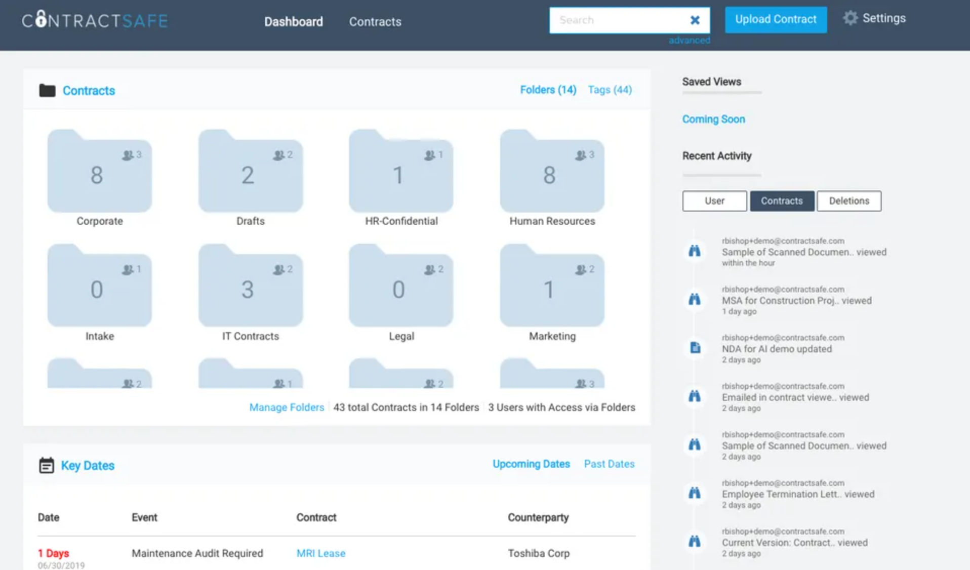Clear the search field using the X icon
The image size is (970, 570).
click(694, 20)
